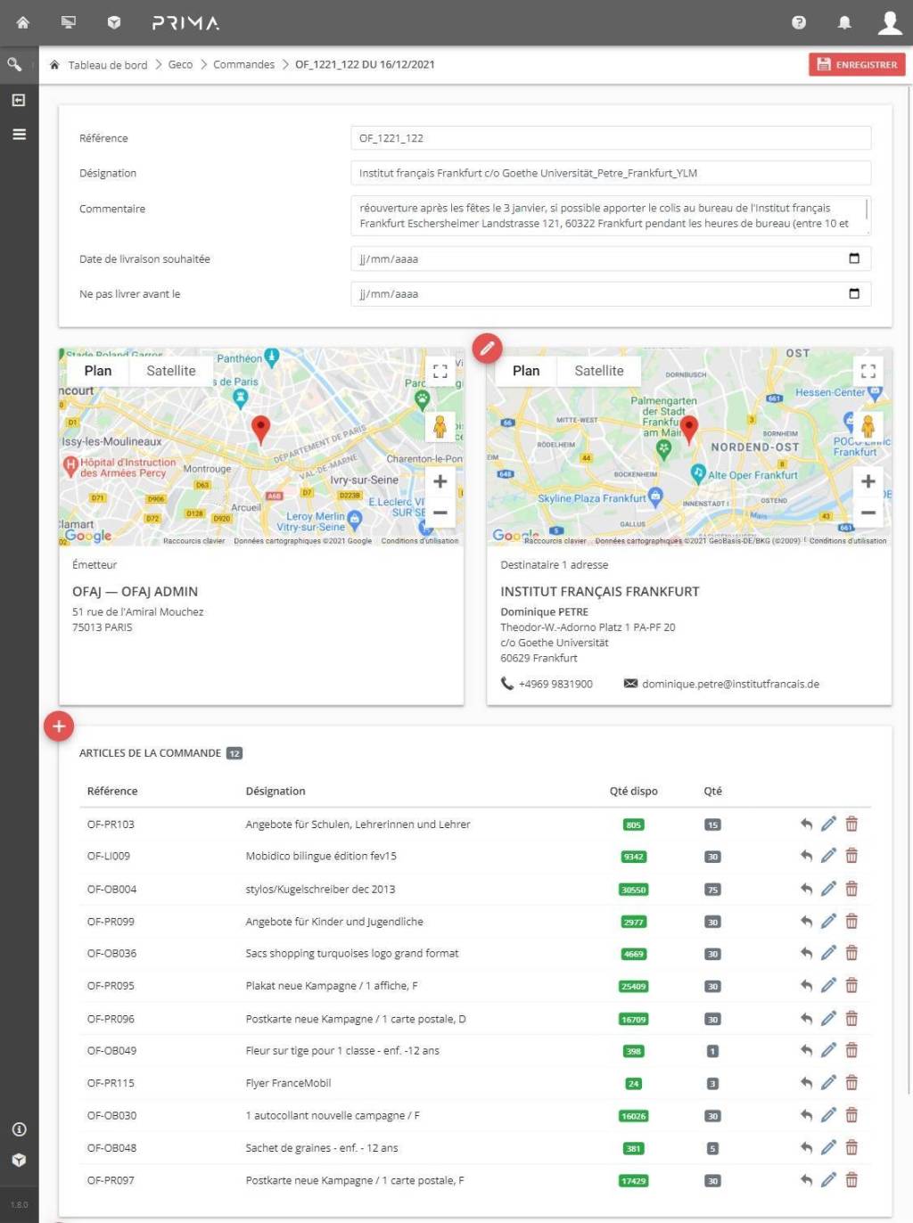Open Conditions d'utilisation link on Paris map
Viewport: 913px width, 1223px height.
click(x=419, y=540)
